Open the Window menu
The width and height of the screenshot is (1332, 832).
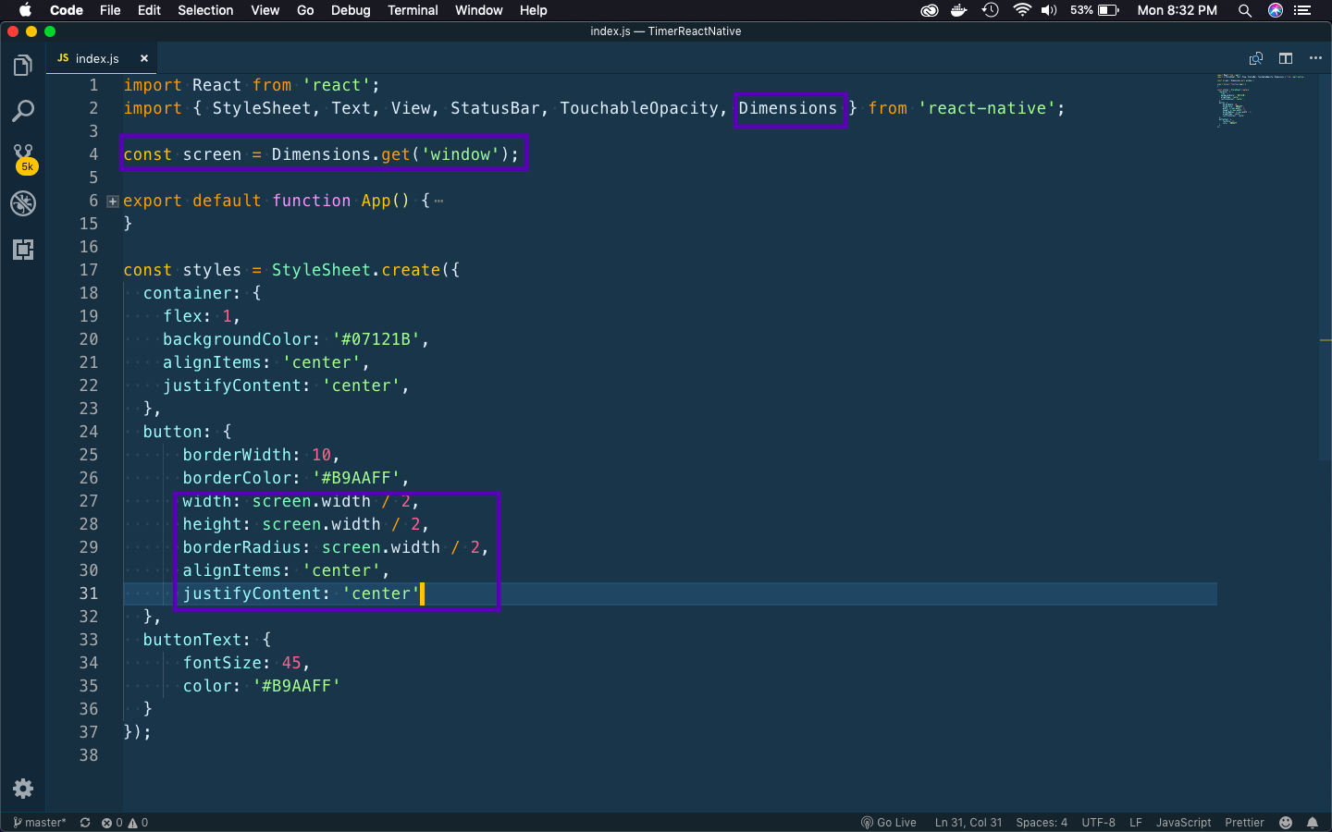pos(478,10)
